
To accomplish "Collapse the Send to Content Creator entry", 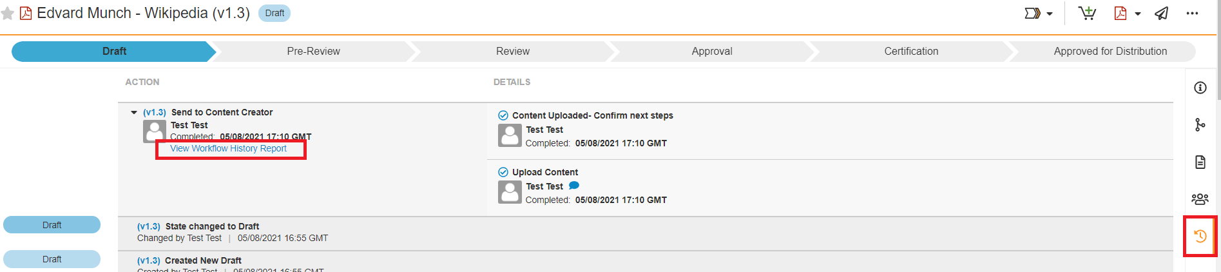I will click(134, 113).
